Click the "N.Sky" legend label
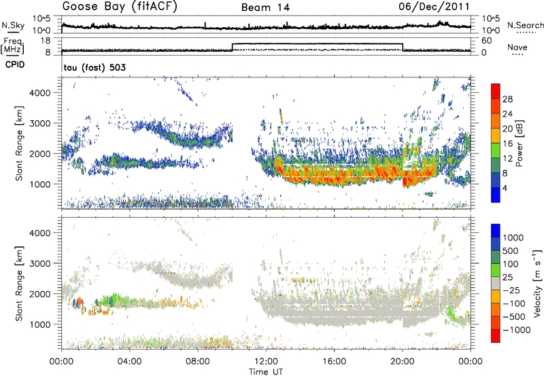The width and height of the screenshot is (544, 376). 13,25
